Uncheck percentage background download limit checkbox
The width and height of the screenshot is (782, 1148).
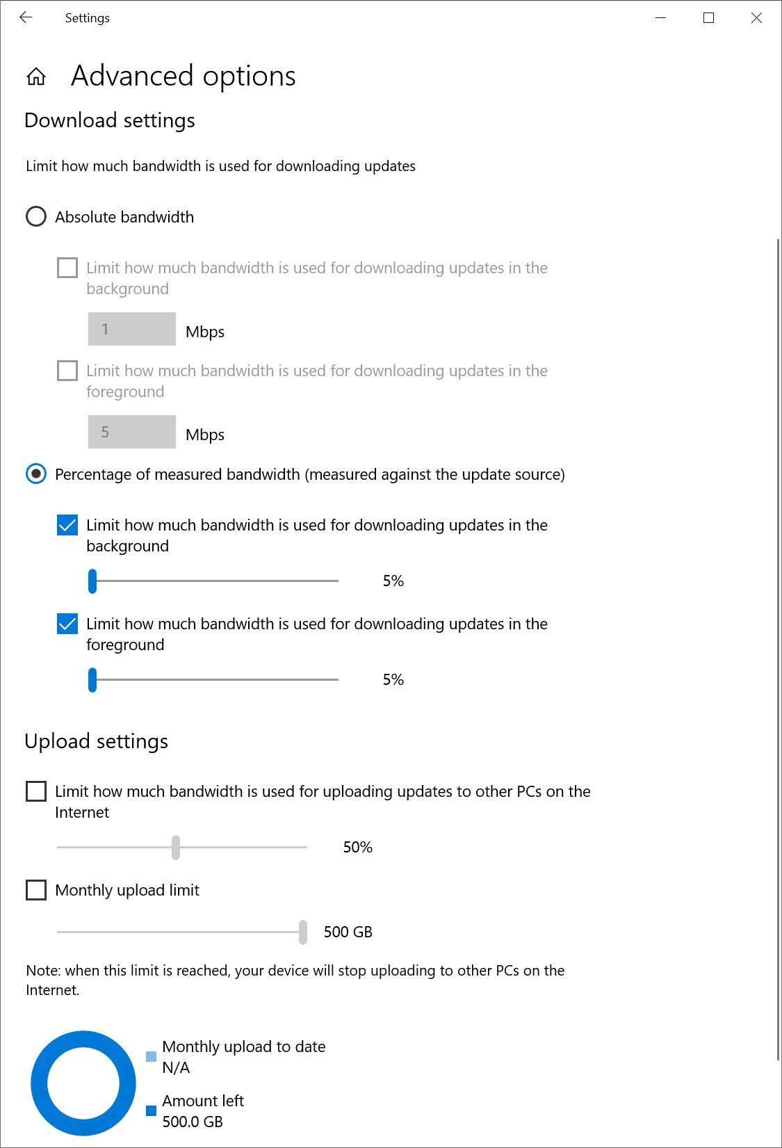(67, 526)
